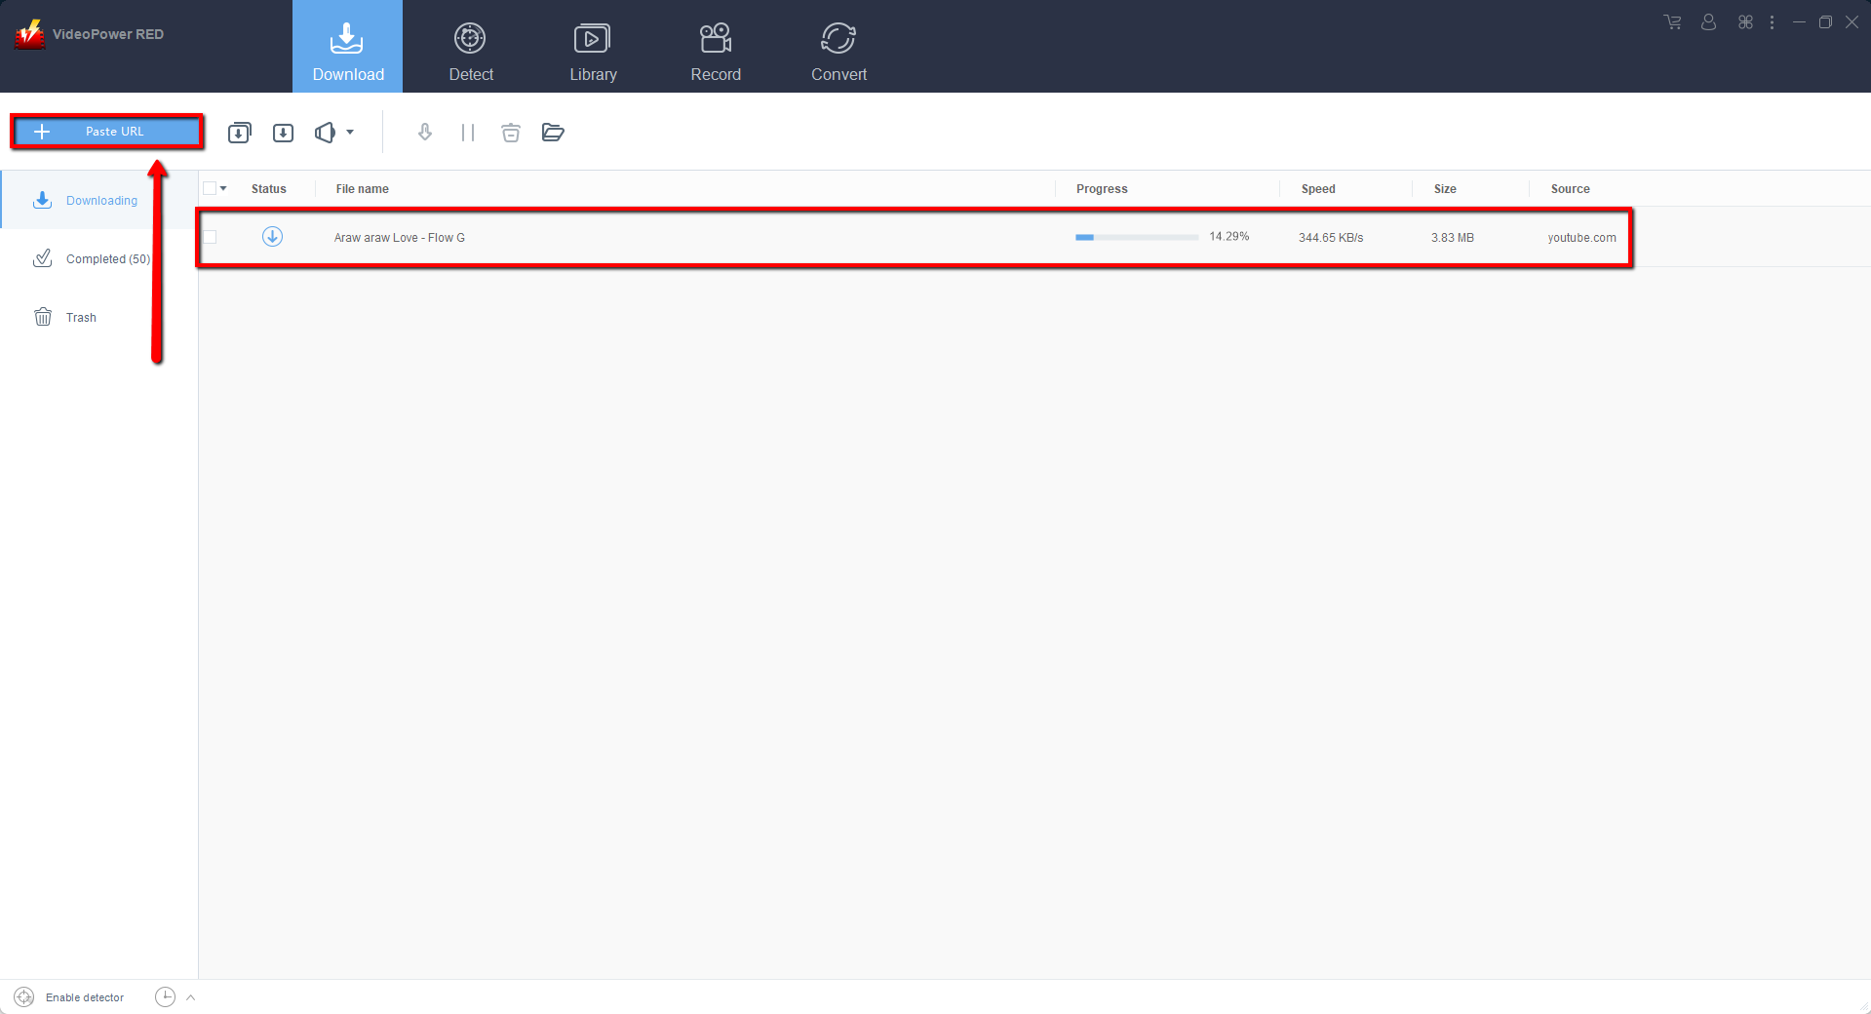
Task: Click the scheduler clock icon in status bar
Action: pos(165,996)
